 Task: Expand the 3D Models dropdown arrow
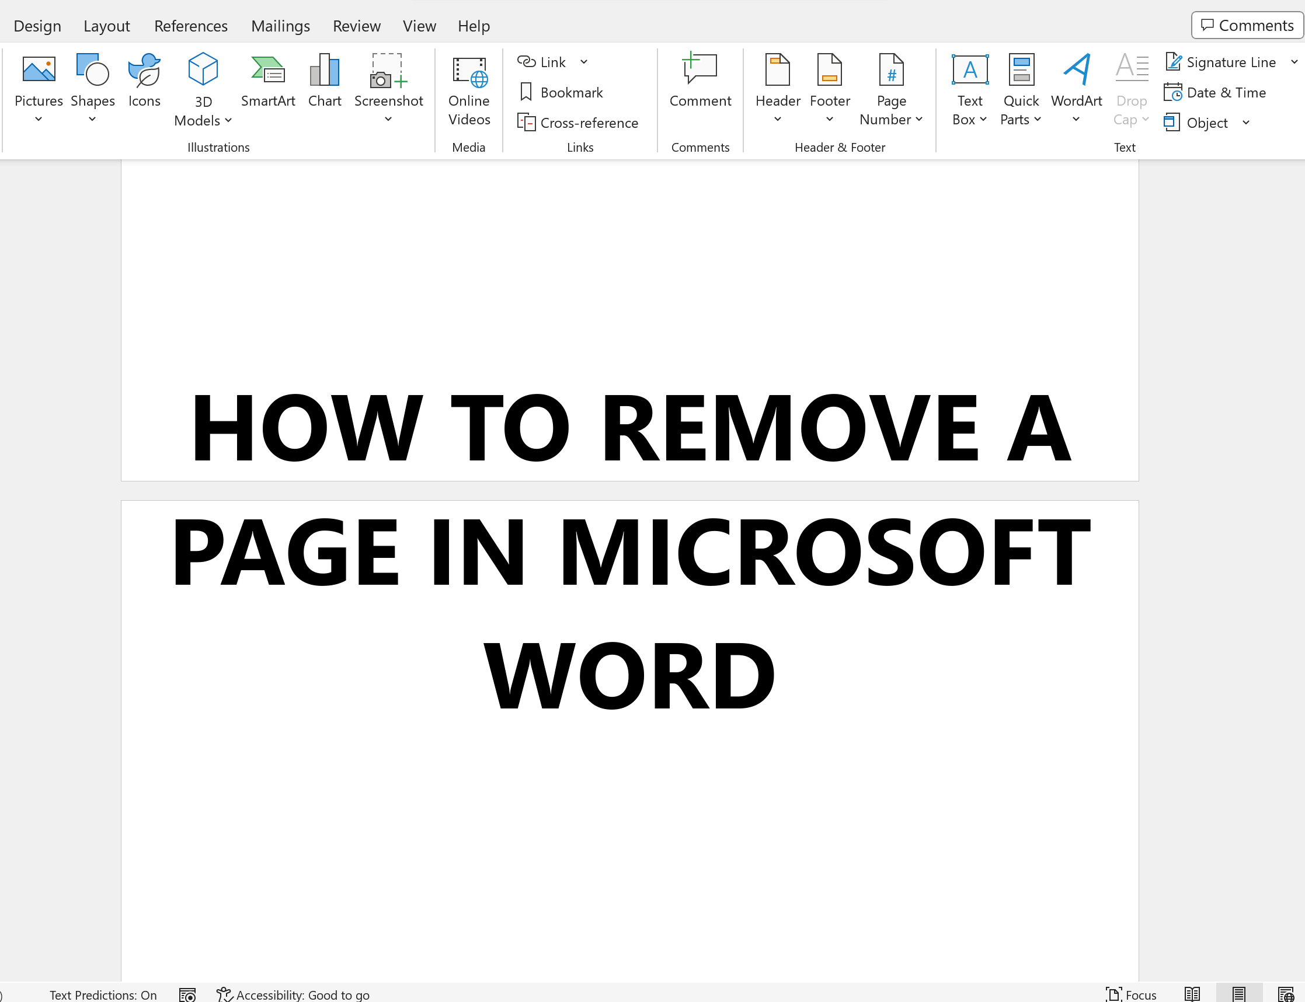point(228,120)
